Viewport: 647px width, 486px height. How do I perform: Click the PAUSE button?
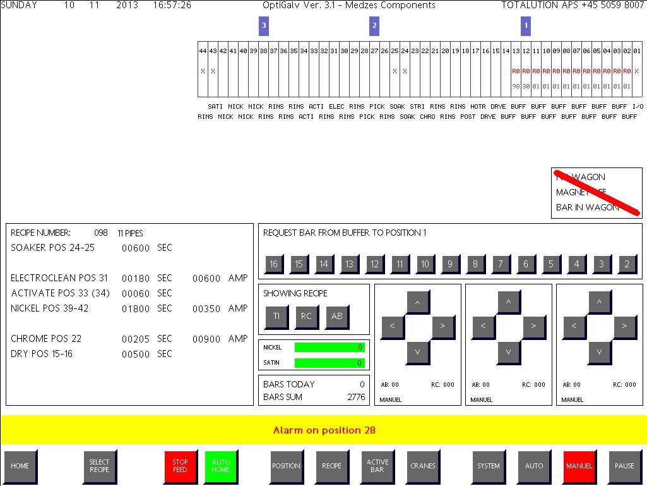pyautogui.click(x=625, y=466)
